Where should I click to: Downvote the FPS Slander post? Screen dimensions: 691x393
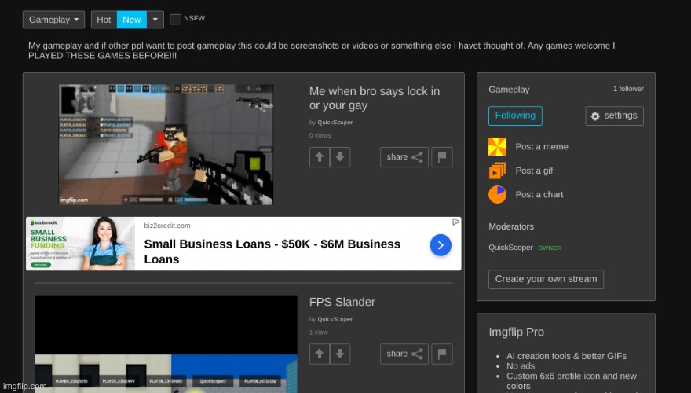[x=340, y=354]
